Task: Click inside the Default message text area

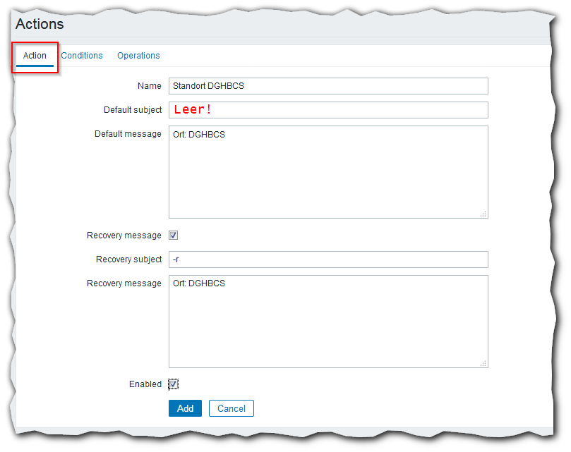Action: [x=328, y=172]
